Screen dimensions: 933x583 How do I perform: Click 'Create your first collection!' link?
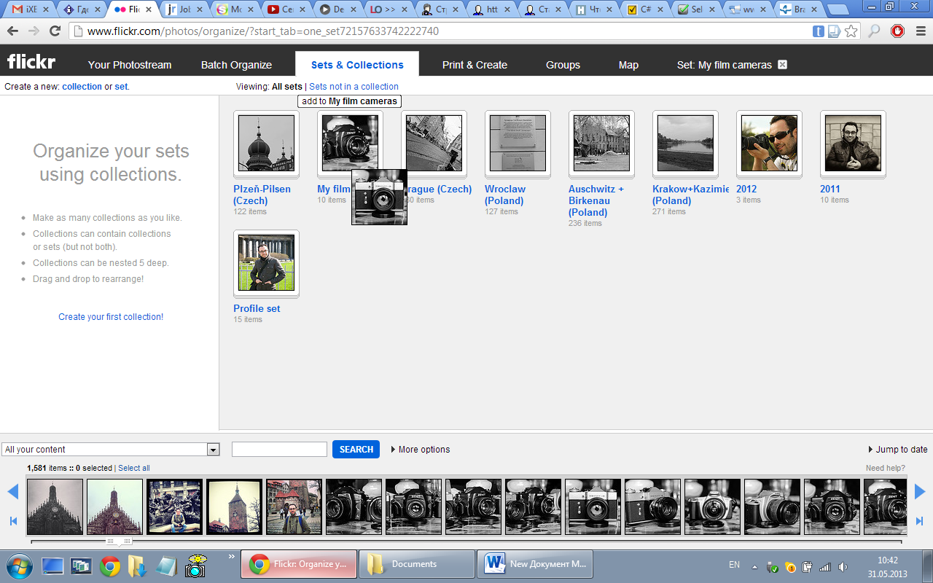[x=111, y=317]
